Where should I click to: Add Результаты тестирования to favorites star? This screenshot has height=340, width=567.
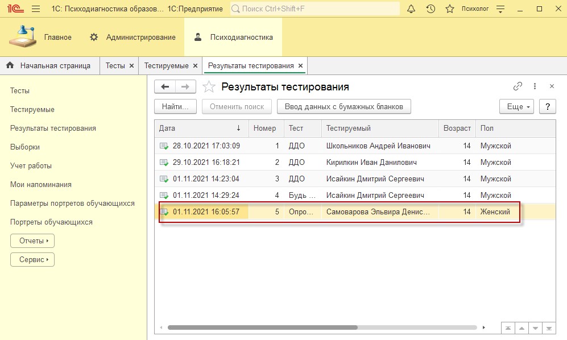pos(209,87)
